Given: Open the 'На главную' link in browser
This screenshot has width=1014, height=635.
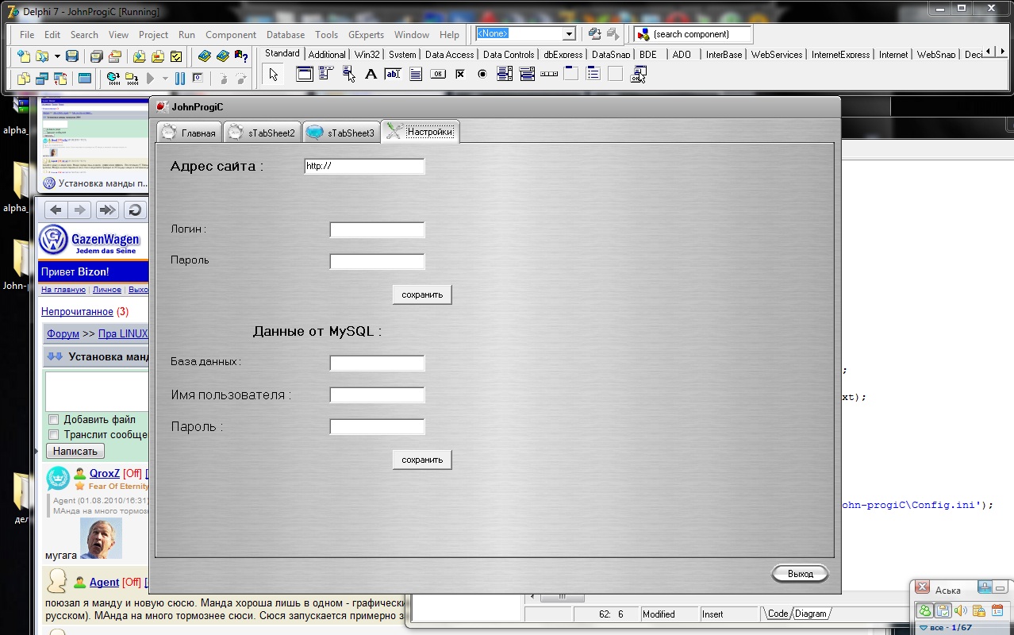Looking at the screenshot, I should [63, 290].
